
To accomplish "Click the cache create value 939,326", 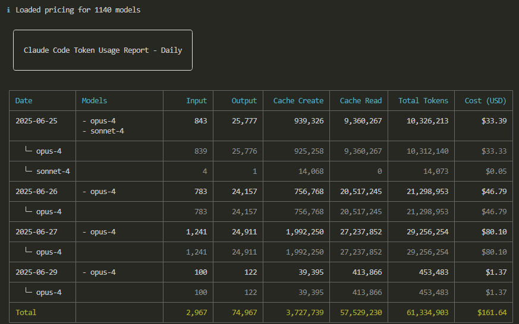I will click(x=309, y=121).
